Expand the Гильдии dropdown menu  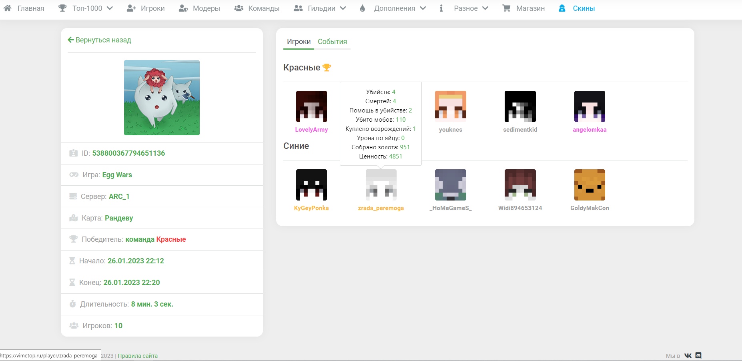pyautogui.click(x=320, y=8)
